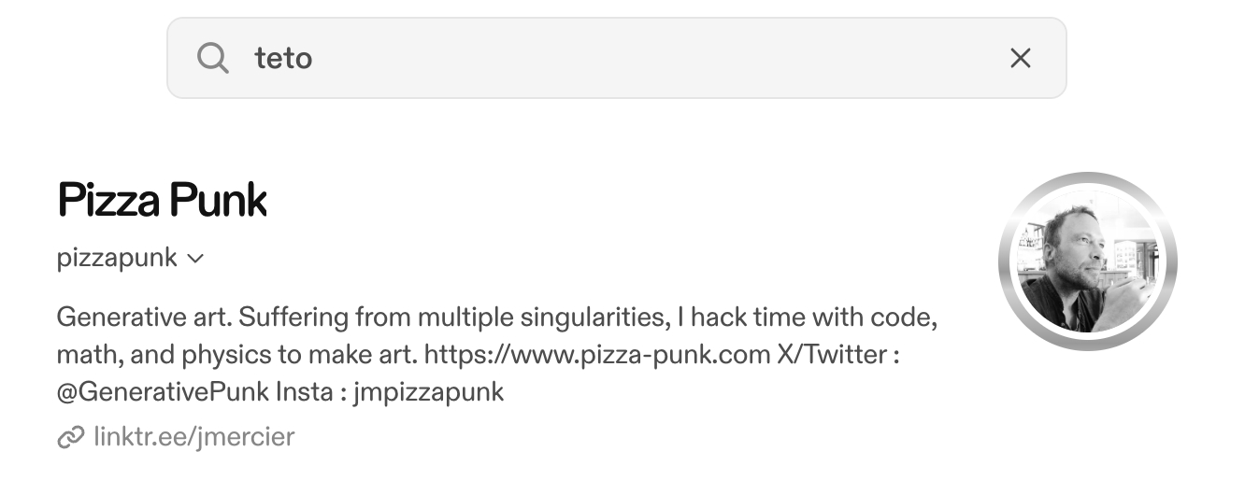1245x480 pixels.
Task: Click the magnifying glass search icon
Action: [x=213, y=59]
